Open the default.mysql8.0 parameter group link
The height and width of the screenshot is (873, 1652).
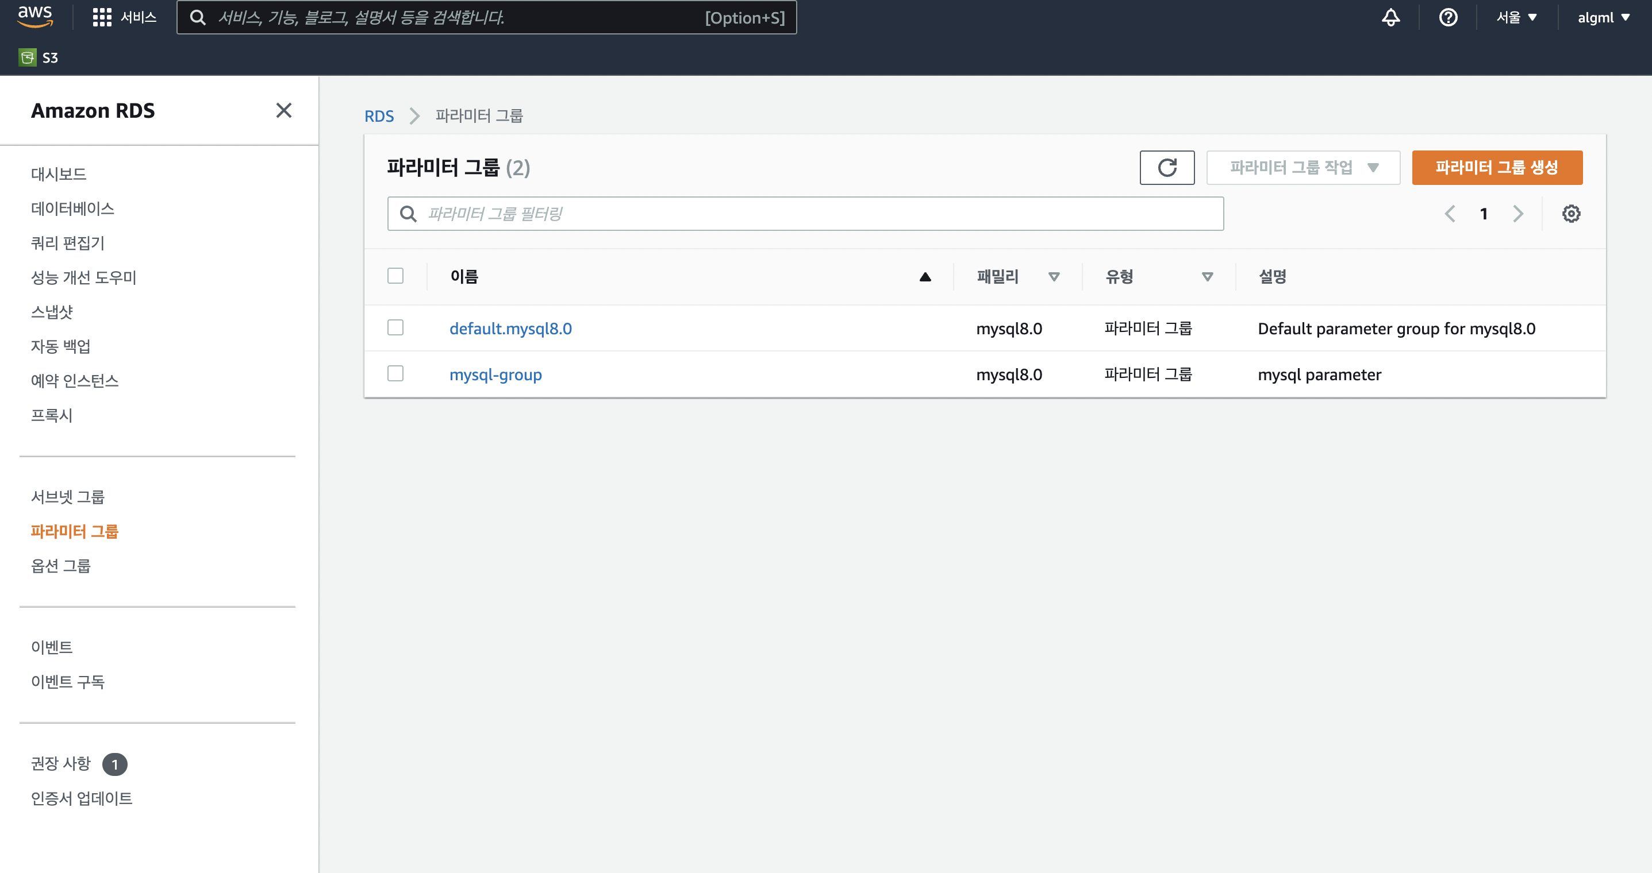coord(510,328)
